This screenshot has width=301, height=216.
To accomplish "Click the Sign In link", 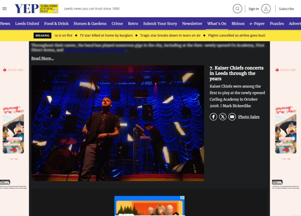I will coord(253,9).
